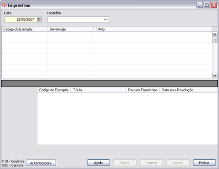
Task: Close the Empréstimo window with the X
Action: coord(214,5)
